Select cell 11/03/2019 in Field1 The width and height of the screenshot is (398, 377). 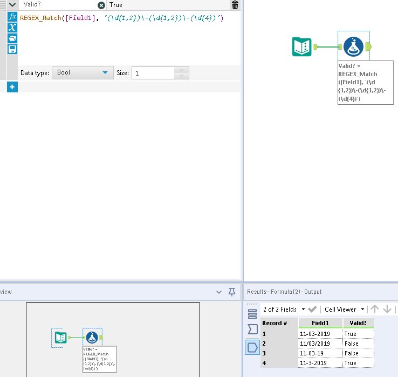tap(320, 344)
